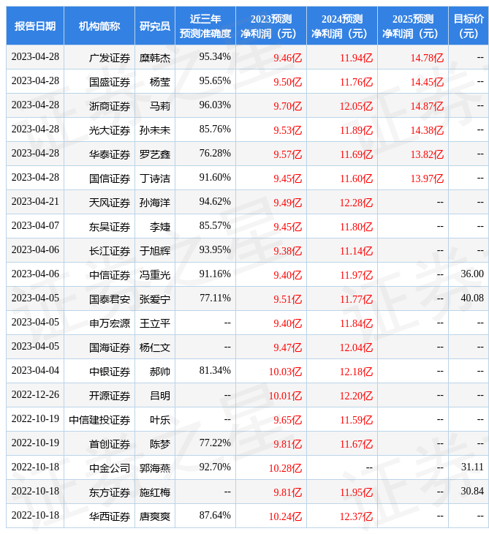489x534 pixels.
Task: Click the date 2022-12-26
Action: (35, 395)
